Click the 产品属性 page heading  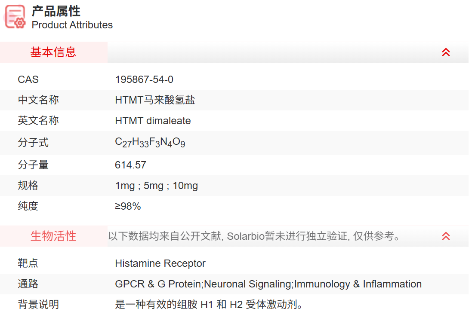(x=56, y=11)
